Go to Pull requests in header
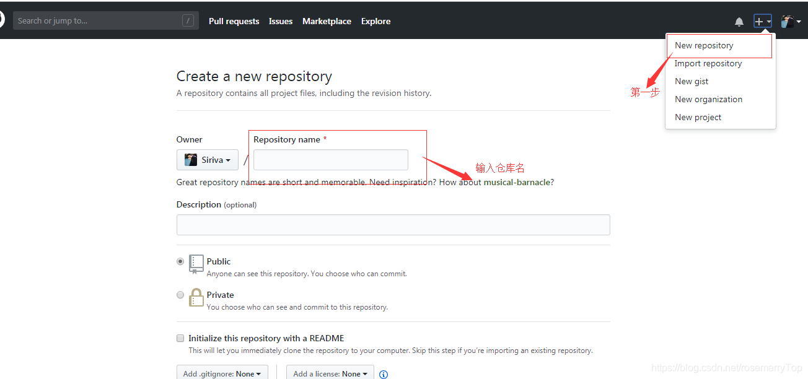Image resolution: width=808 pixels, height=379 pixels. [x=234, y=21]
